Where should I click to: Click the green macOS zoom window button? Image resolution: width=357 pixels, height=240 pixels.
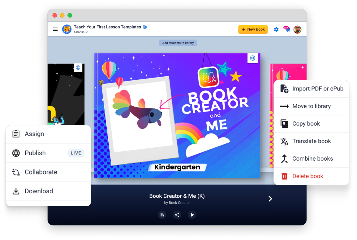coord(70,15)
